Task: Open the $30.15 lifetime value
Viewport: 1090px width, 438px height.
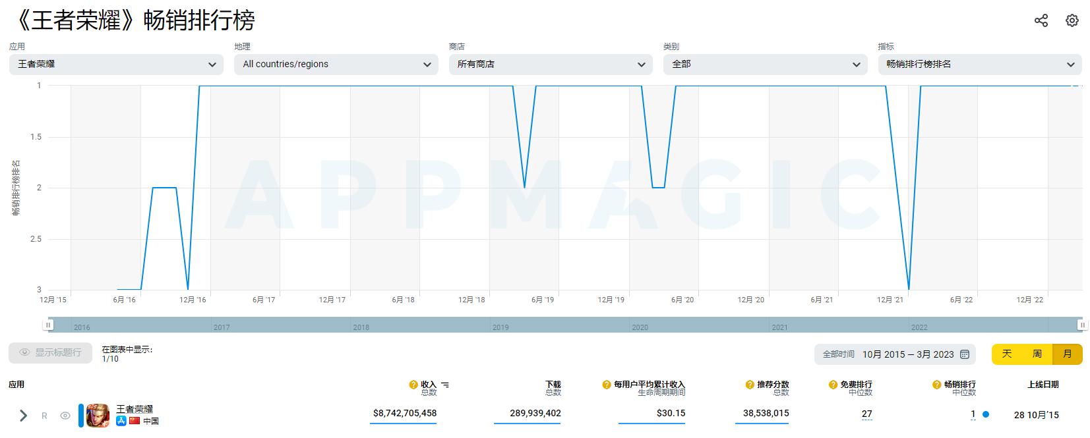Action: coord(671,414)
